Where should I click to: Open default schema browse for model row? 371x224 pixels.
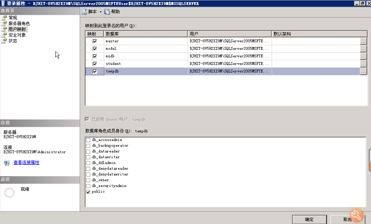click(364, 49)
